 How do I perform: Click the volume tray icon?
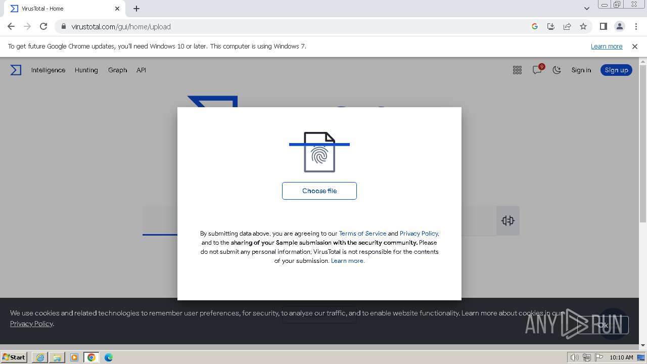click(x=575, y=357)
